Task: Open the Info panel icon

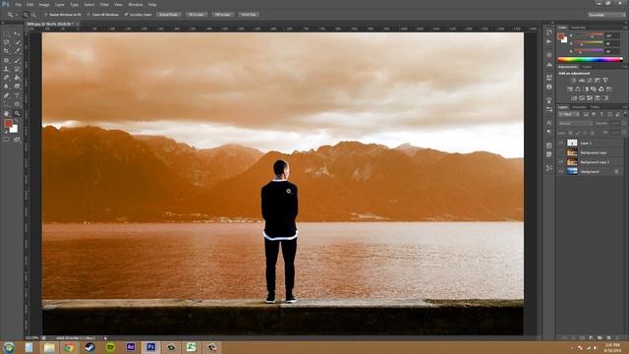Action: tap(549, 87)
